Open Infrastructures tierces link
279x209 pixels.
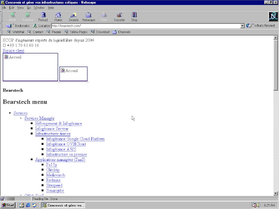point(53,134)
